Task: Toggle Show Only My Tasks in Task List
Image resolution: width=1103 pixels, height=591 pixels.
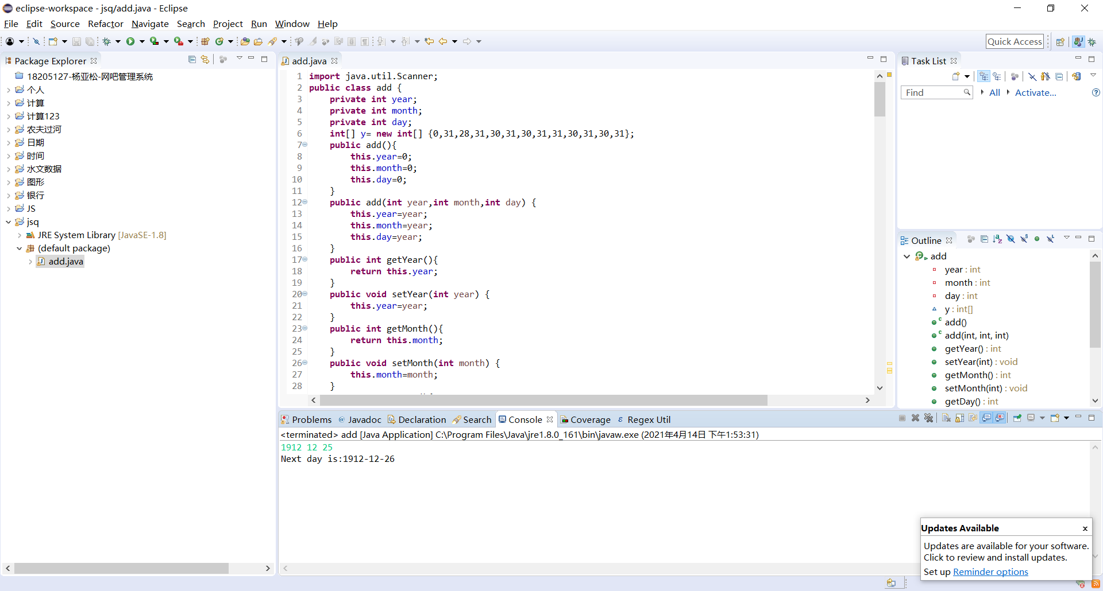Action: 1046,76
